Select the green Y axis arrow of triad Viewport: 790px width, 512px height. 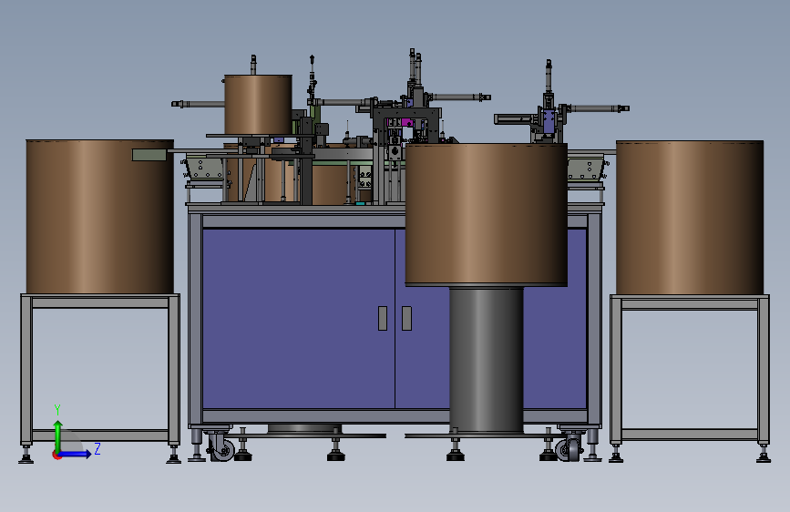(58, 435)
